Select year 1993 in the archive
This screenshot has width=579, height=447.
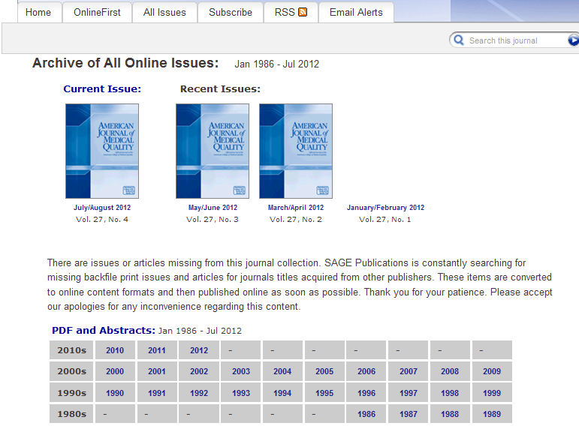(241, 393)
